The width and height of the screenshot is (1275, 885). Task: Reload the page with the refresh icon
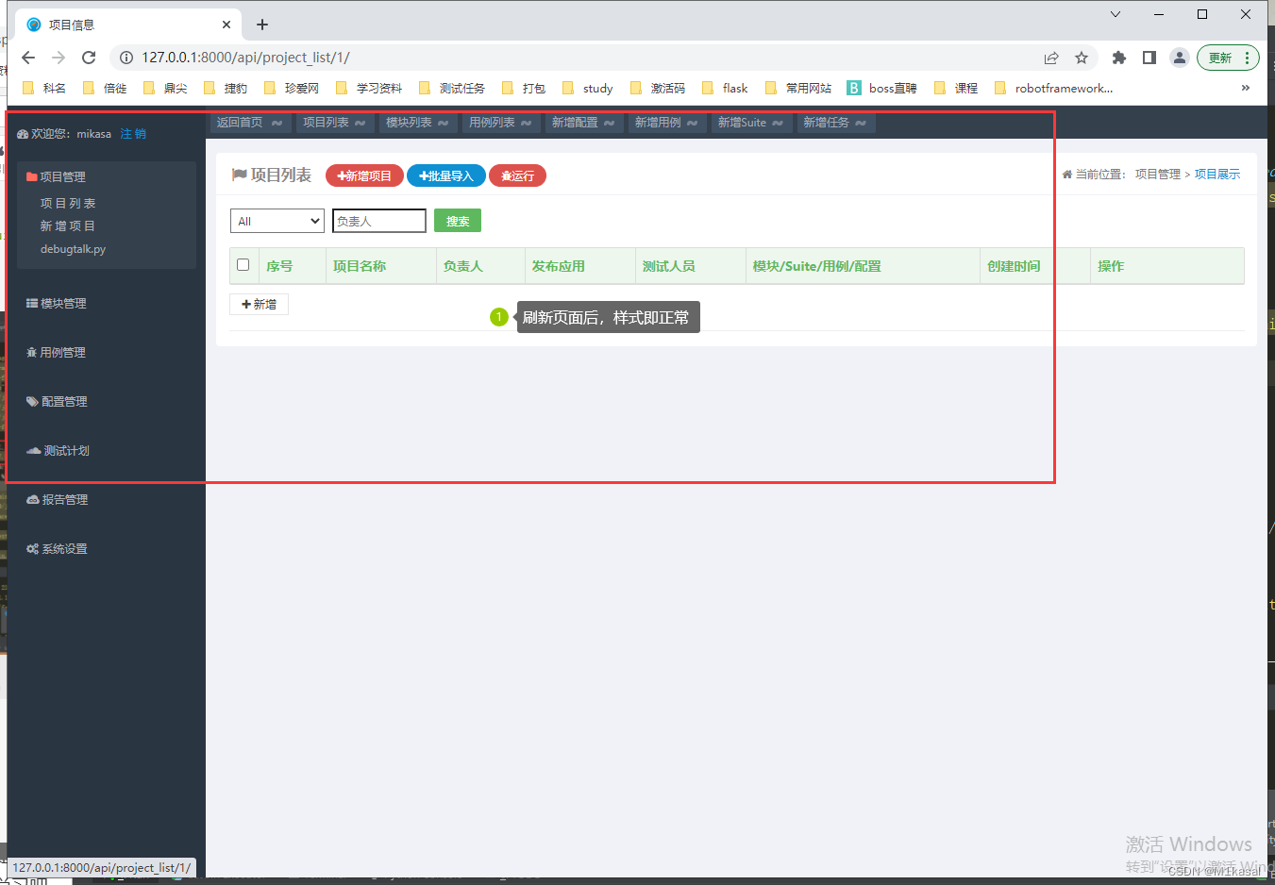point(89,58)
